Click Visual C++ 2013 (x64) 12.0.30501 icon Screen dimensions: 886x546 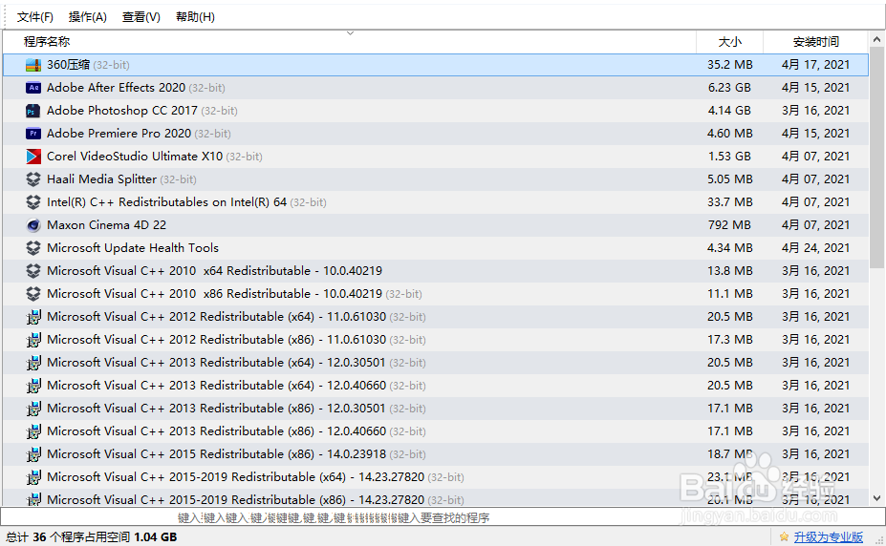(33, 363)
